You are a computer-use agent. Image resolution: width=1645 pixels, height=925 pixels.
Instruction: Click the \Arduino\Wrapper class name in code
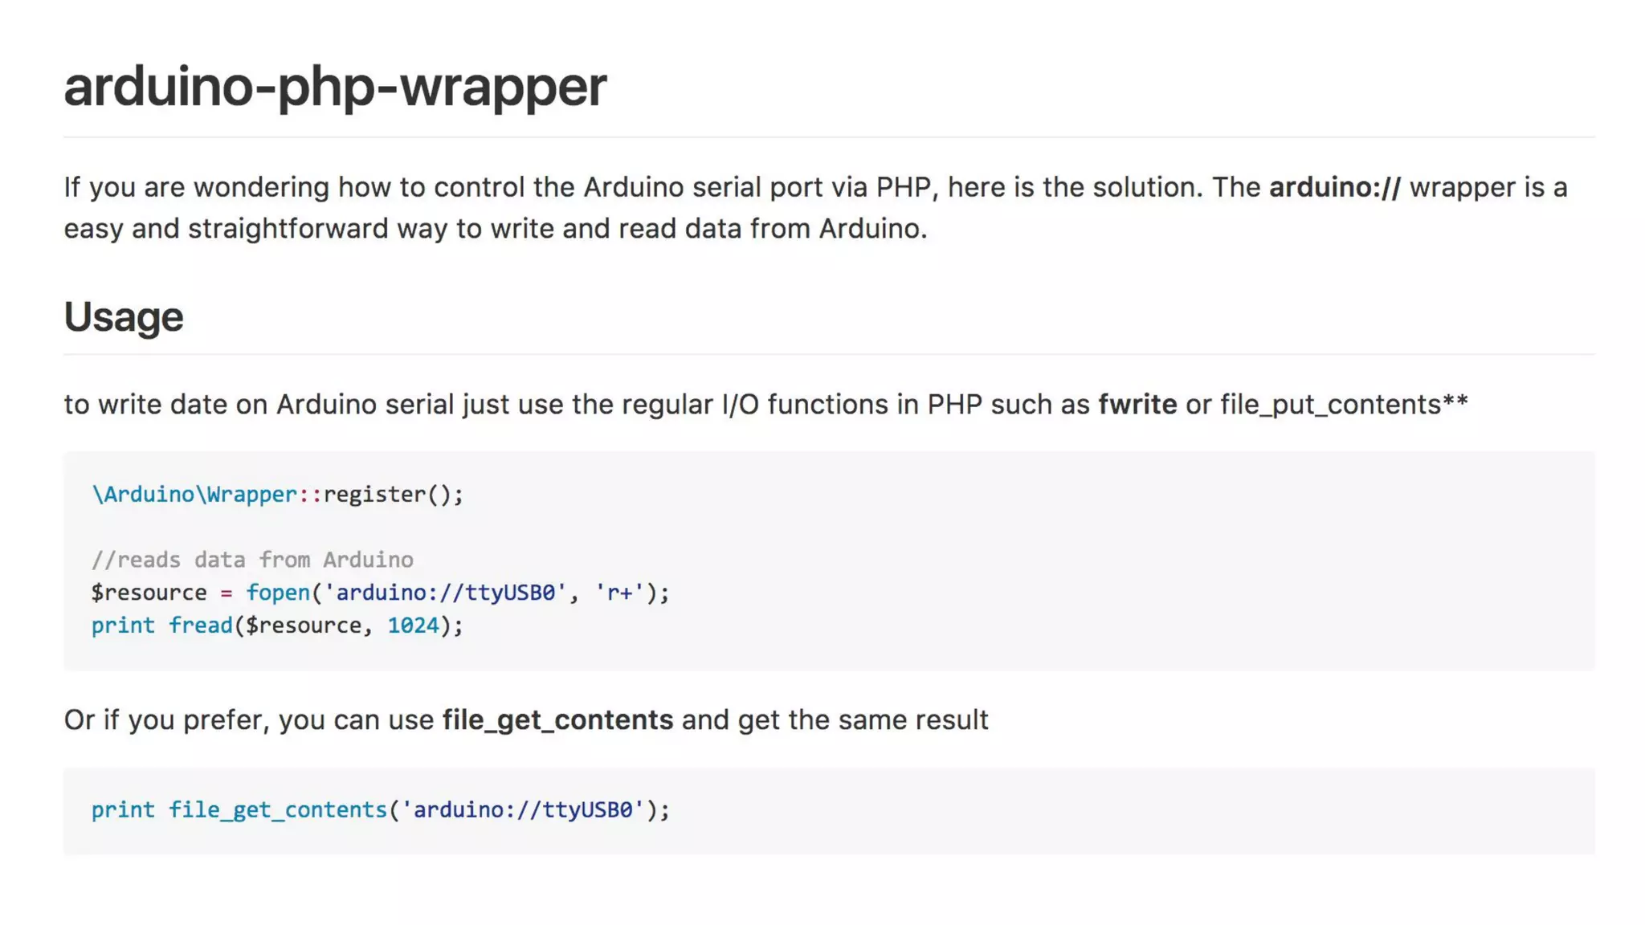pyautogui.click(x=194, y=495)
